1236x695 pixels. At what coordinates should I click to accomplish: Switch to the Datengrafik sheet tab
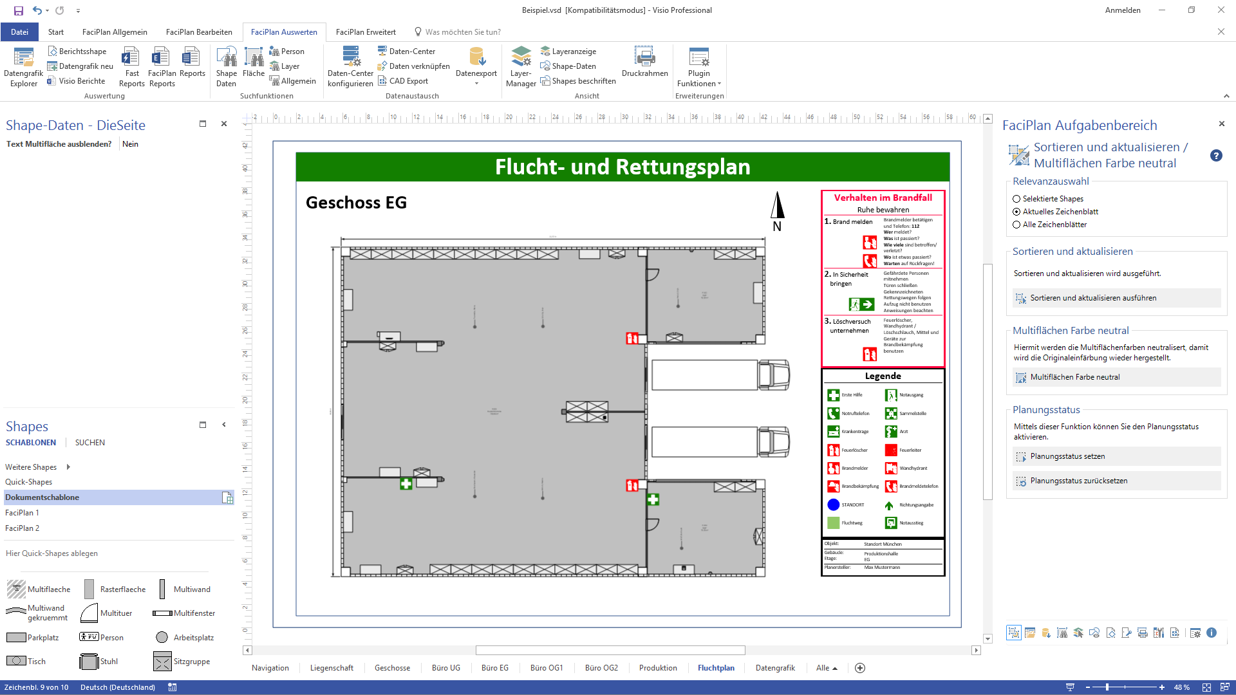(775, 668)
